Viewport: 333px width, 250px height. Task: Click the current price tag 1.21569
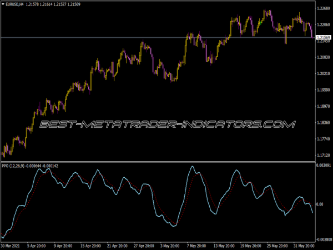[323, 37]
